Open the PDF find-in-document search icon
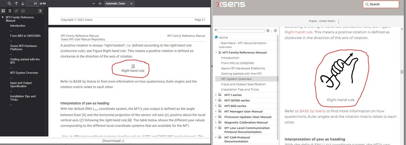 (9, 3)
